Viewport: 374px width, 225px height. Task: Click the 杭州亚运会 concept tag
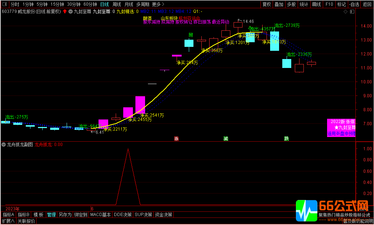(189, 18)
